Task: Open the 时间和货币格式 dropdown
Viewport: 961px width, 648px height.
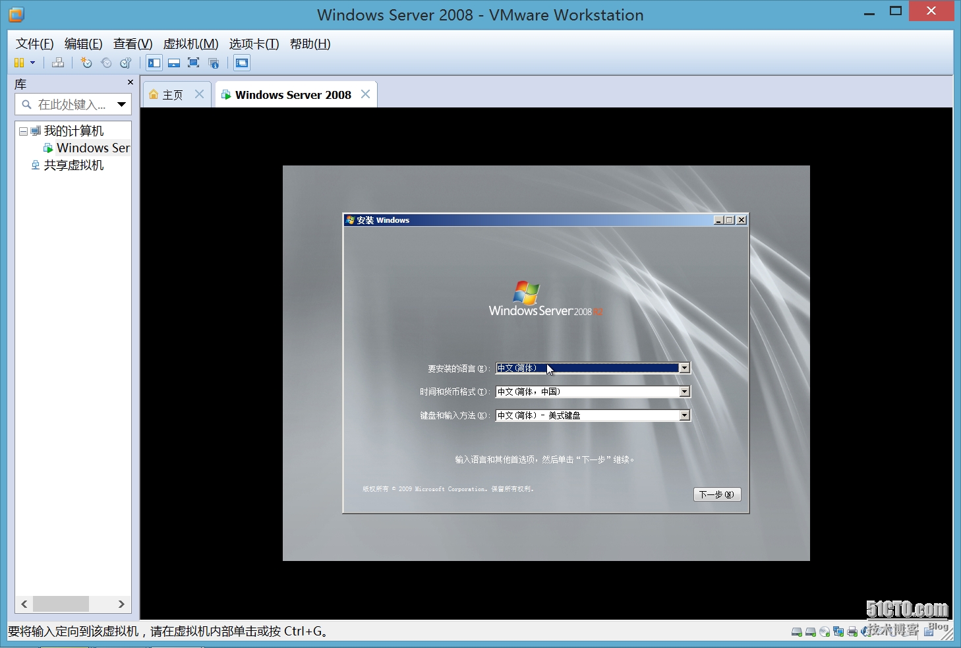Action: point(684,392)
